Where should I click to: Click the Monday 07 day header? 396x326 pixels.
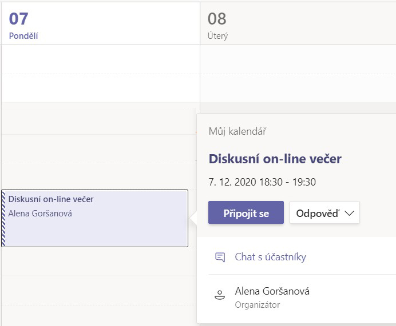101,24
